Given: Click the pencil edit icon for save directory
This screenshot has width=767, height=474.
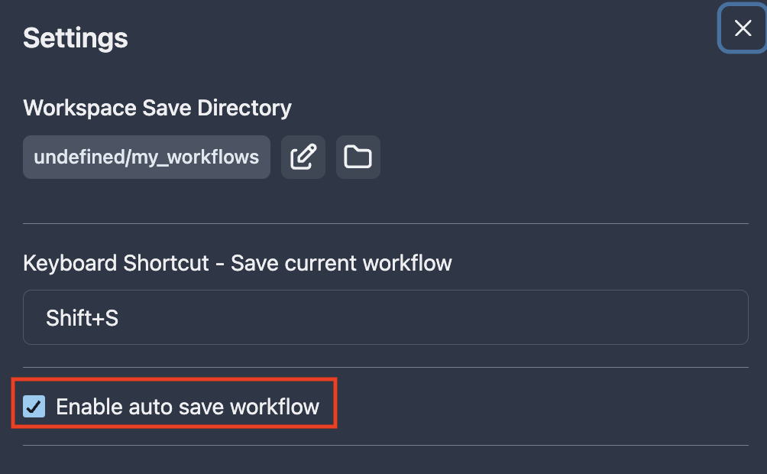Looking at the screenshot, I should 303,157.
